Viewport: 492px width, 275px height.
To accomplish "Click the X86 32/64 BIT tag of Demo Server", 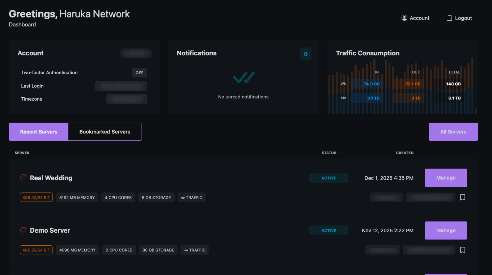I will (36, 250).
